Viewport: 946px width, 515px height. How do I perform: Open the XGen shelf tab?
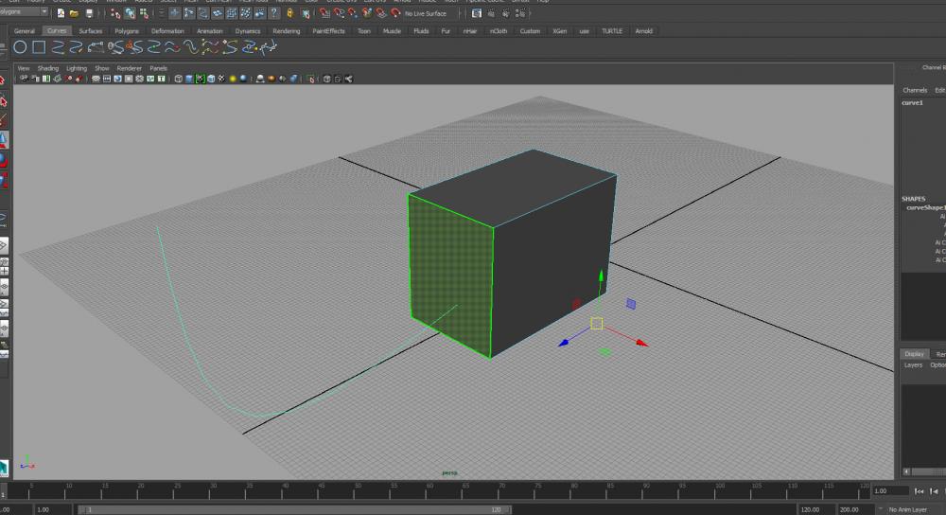pyautogui.click(x=560, y=31)
